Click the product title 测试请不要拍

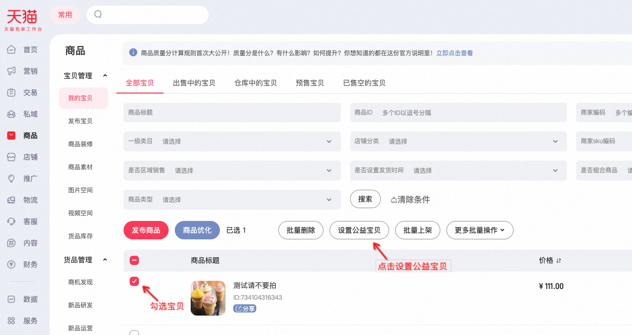tap(255, 285)
